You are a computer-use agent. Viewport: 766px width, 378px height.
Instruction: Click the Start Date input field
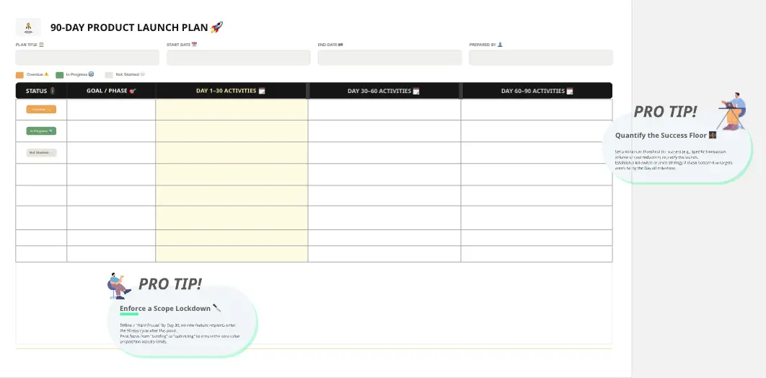tap(239, 57)
